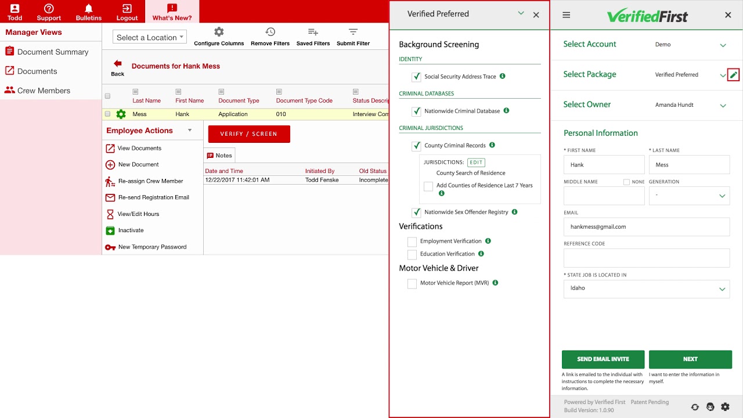Open the Generation dropdown
Screen dimensions: 743x418
[689, 196]
